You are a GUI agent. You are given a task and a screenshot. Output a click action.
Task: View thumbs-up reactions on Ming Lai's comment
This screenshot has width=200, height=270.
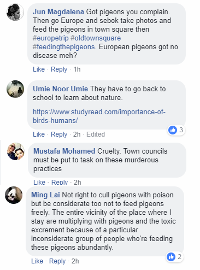[x=174, y=257]
